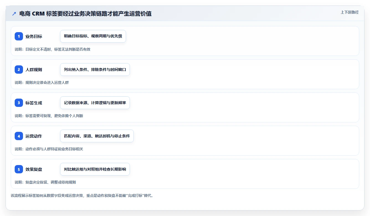Click the 业务目标 step title
The width and height of the screenshot is (370, 216).
34,36
